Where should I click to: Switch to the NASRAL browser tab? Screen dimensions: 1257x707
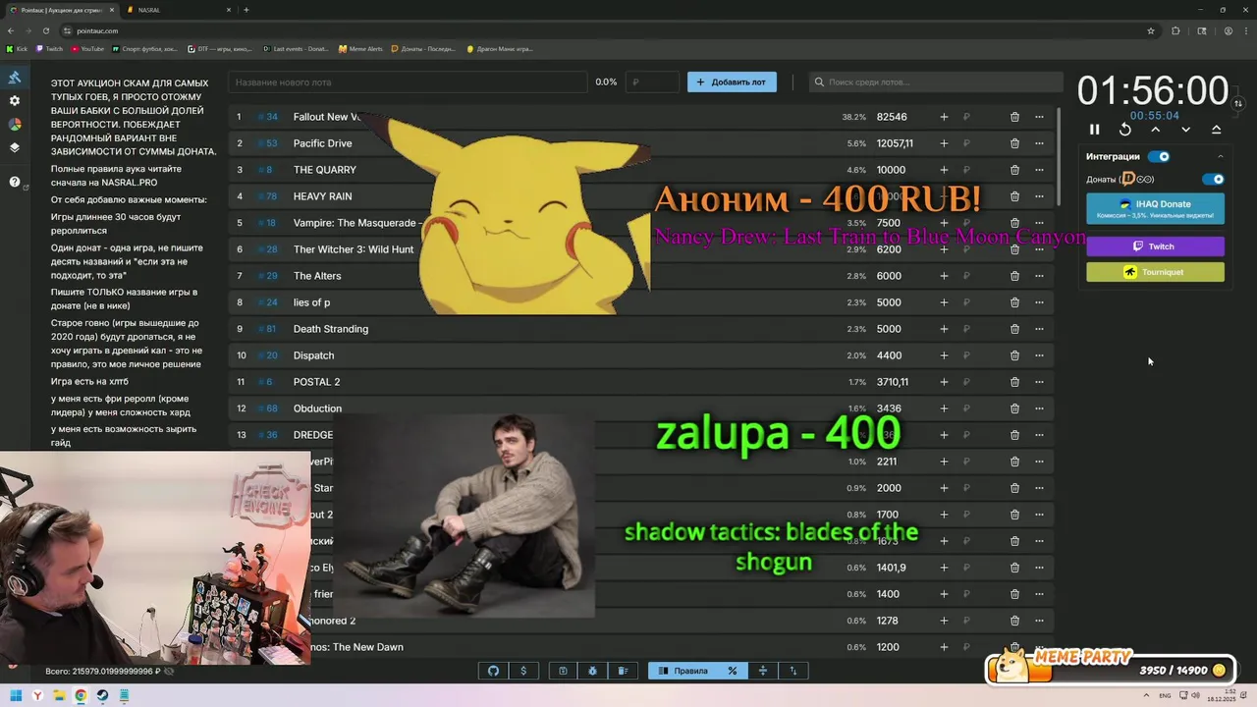[x=177, y=10]
